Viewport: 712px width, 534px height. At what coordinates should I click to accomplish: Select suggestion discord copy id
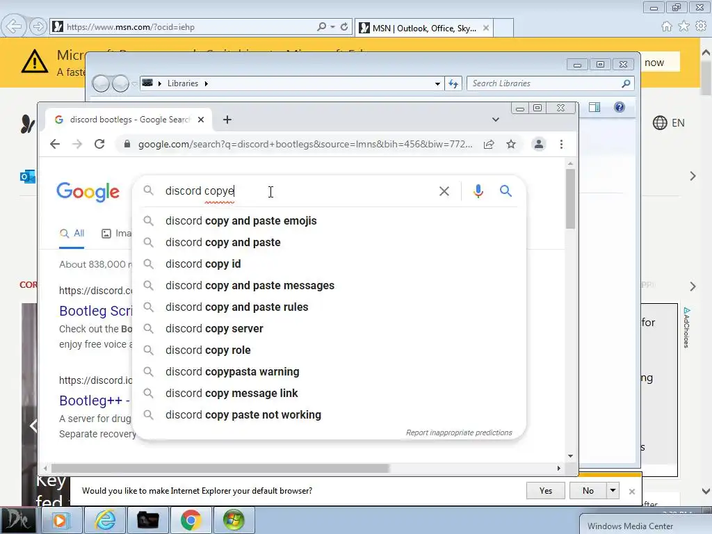(330, 264)
